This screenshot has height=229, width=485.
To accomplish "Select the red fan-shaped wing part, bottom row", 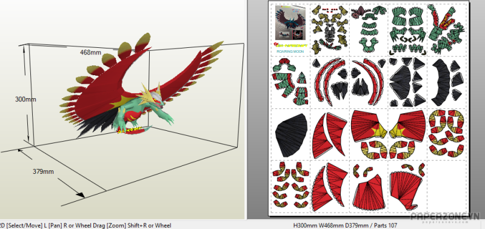I will pos(330,185).
